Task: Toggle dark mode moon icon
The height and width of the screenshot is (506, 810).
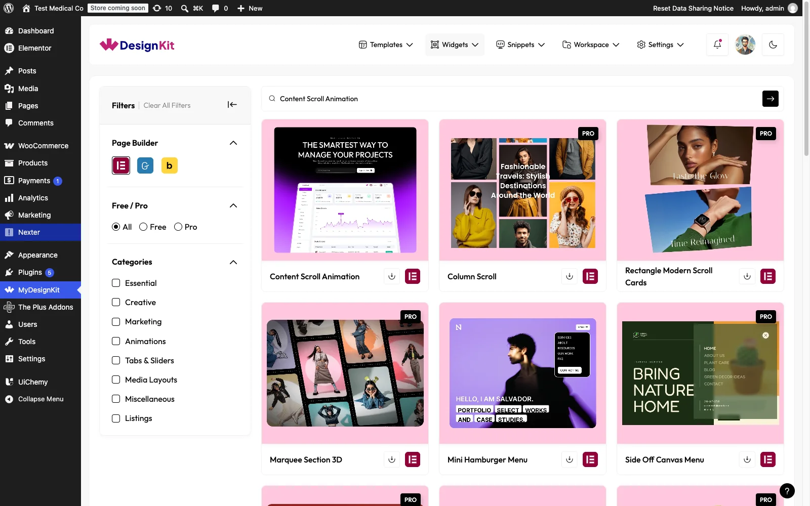Action: click(x=773, y=45)
